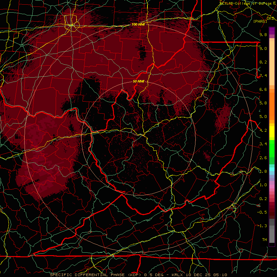Click the 1.8 scale value
277x277 pixels.
[x=263, y=171]
